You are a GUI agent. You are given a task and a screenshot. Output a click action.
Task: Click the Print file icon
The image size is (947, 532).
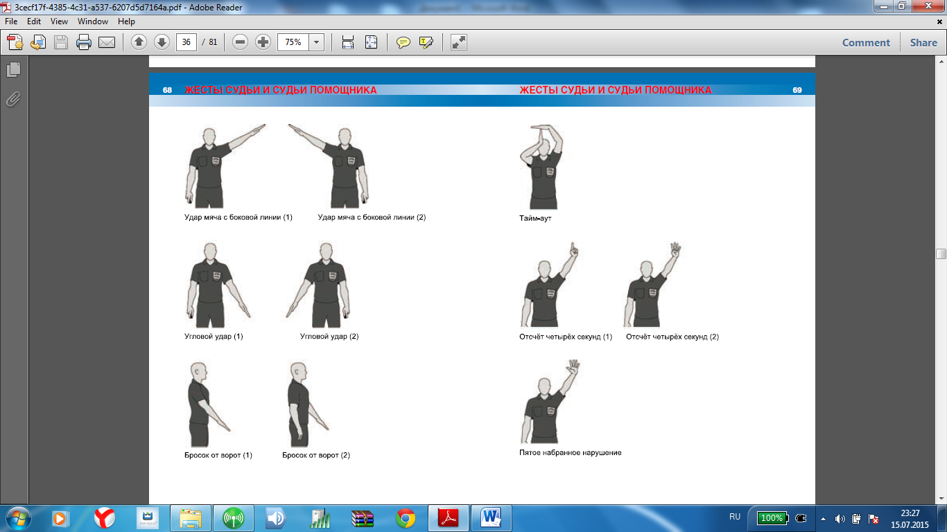pos(84,42)
